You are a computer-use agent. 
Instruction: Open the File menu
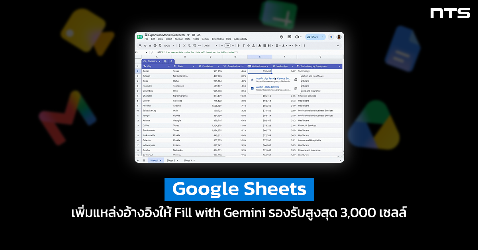tap(146, 39)
